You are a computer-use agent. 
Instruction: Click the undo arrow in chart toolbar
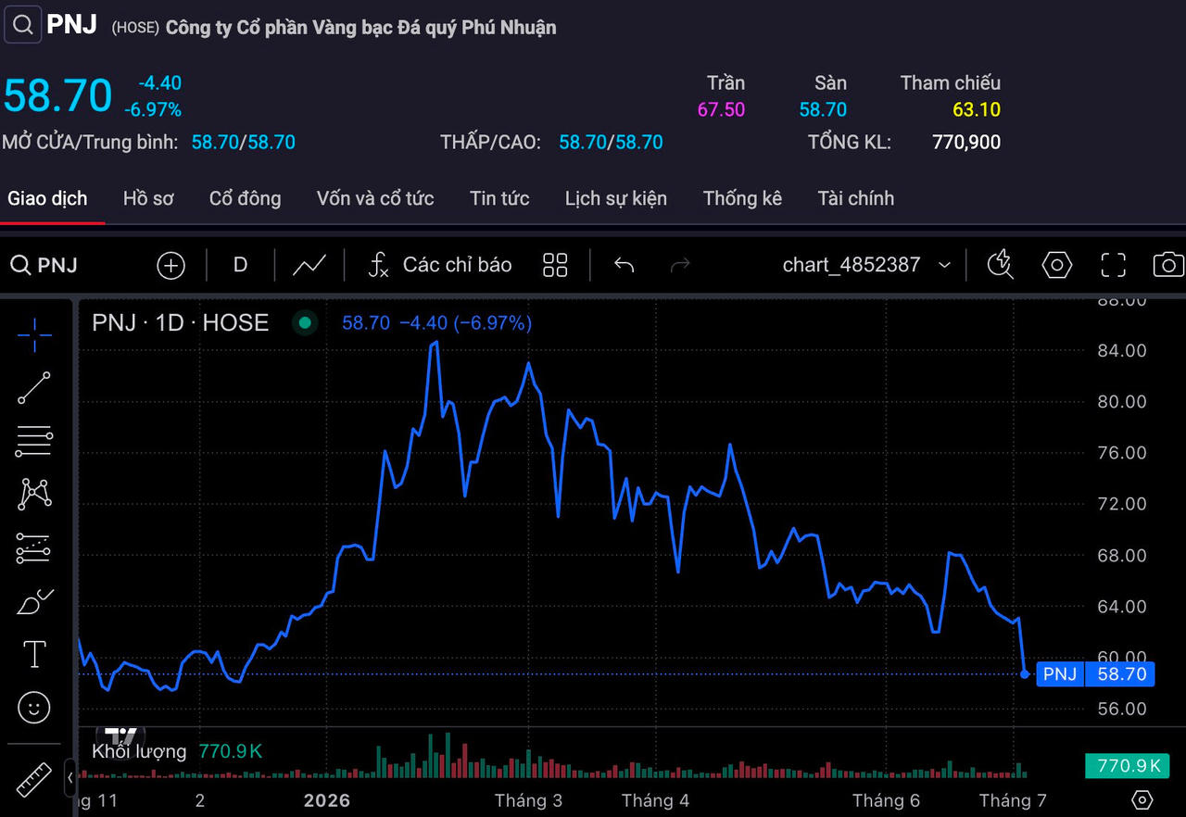625,265
